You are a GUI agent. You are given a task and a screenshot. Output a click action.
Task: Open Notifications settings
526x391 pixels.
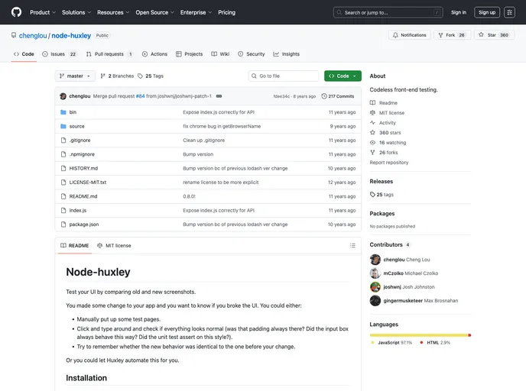coord(409,35)
